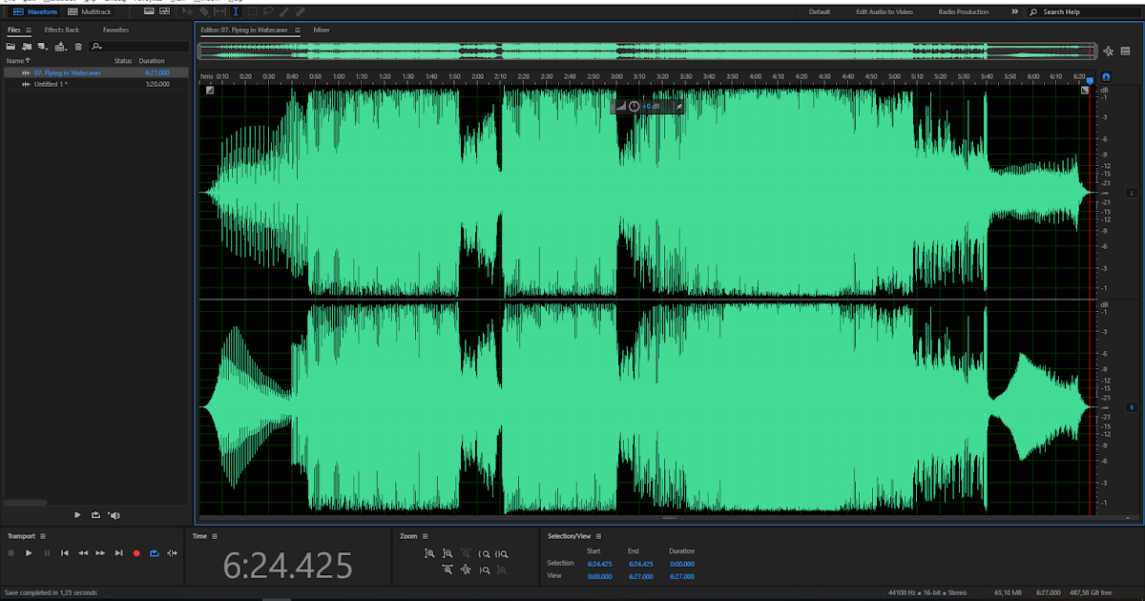
Task: Switch to the Effects Rack tab
Action: coord(61,30)
